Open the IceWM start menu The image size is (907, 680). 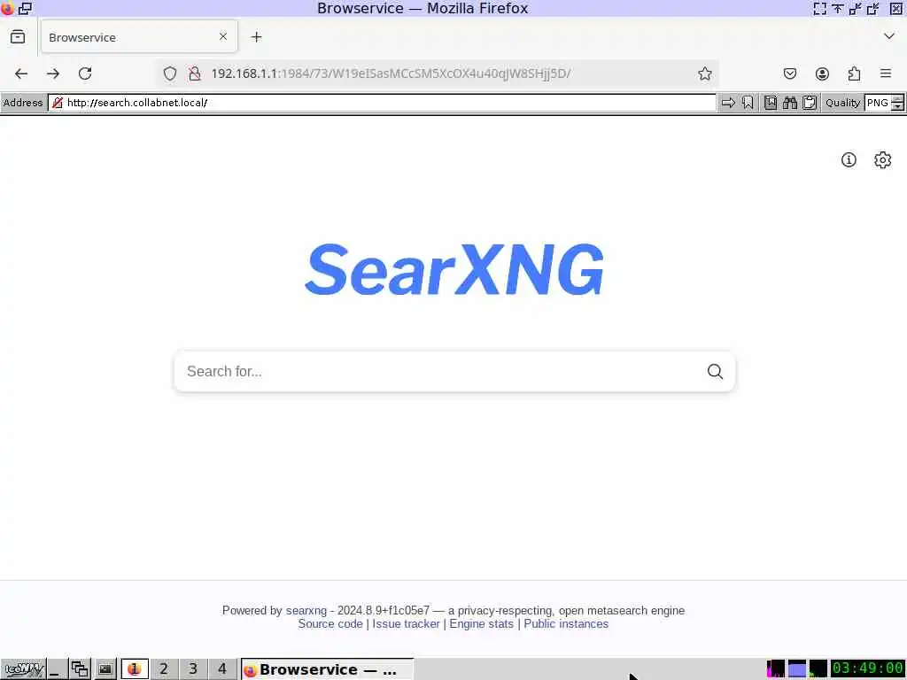(x=24, y=669)
